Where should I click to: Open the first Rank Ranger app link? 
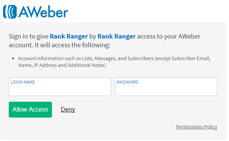point(69,36)
